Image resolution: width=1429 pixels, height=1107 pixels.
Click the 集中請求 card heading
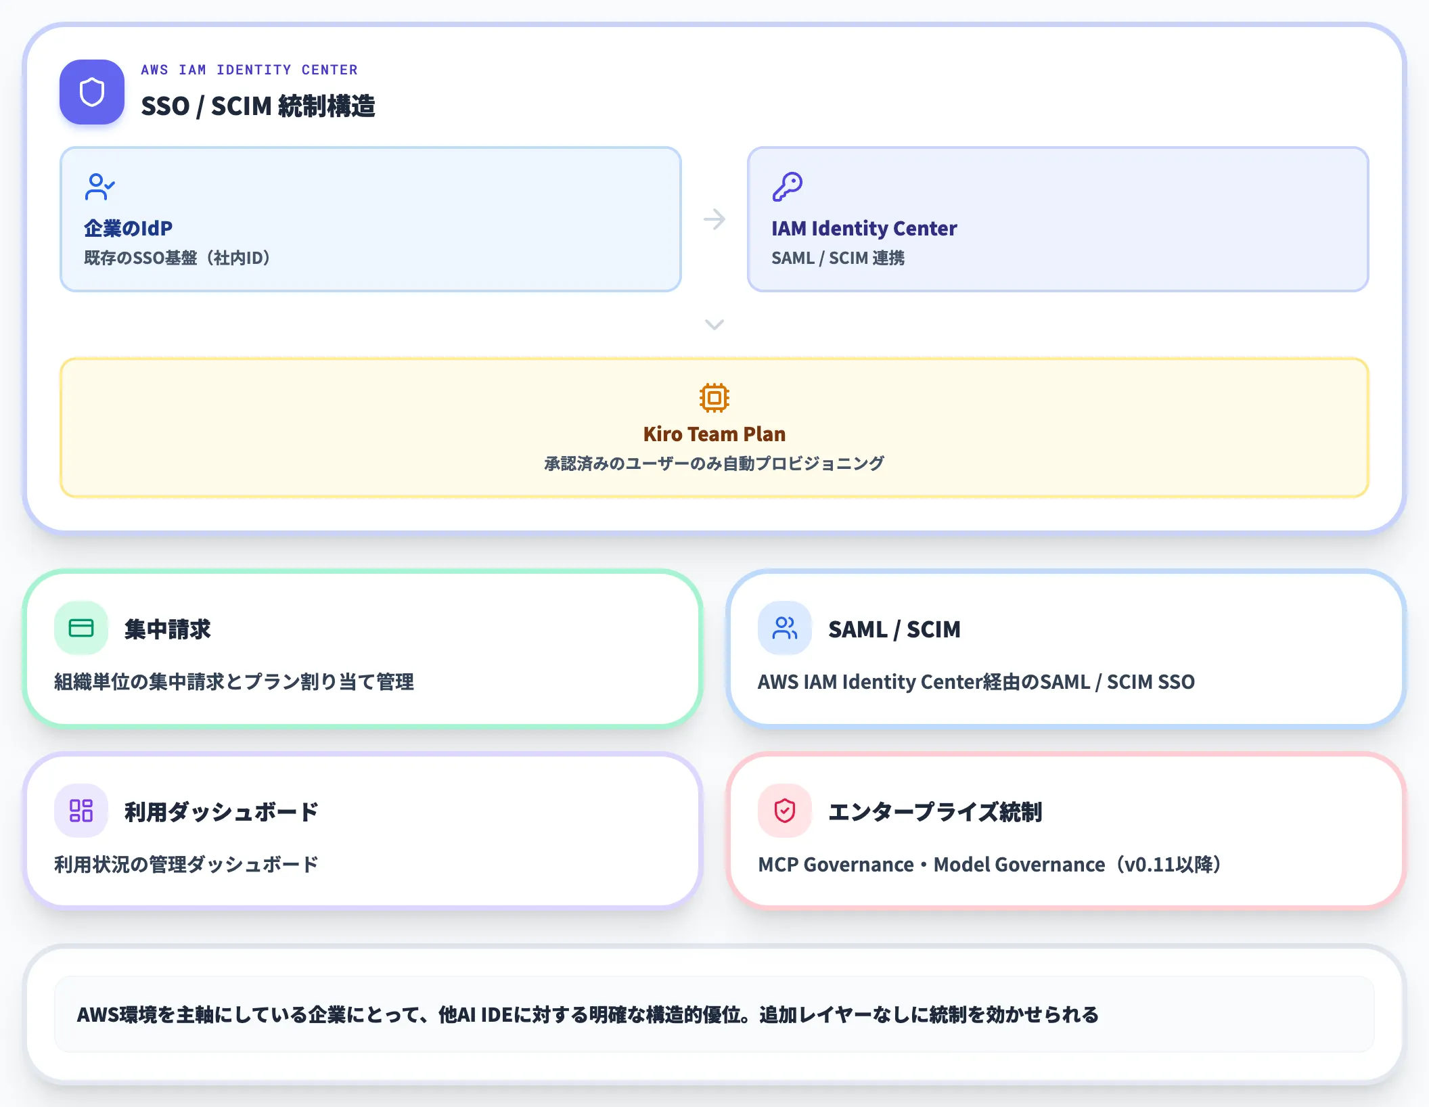(x=168, y=629)
